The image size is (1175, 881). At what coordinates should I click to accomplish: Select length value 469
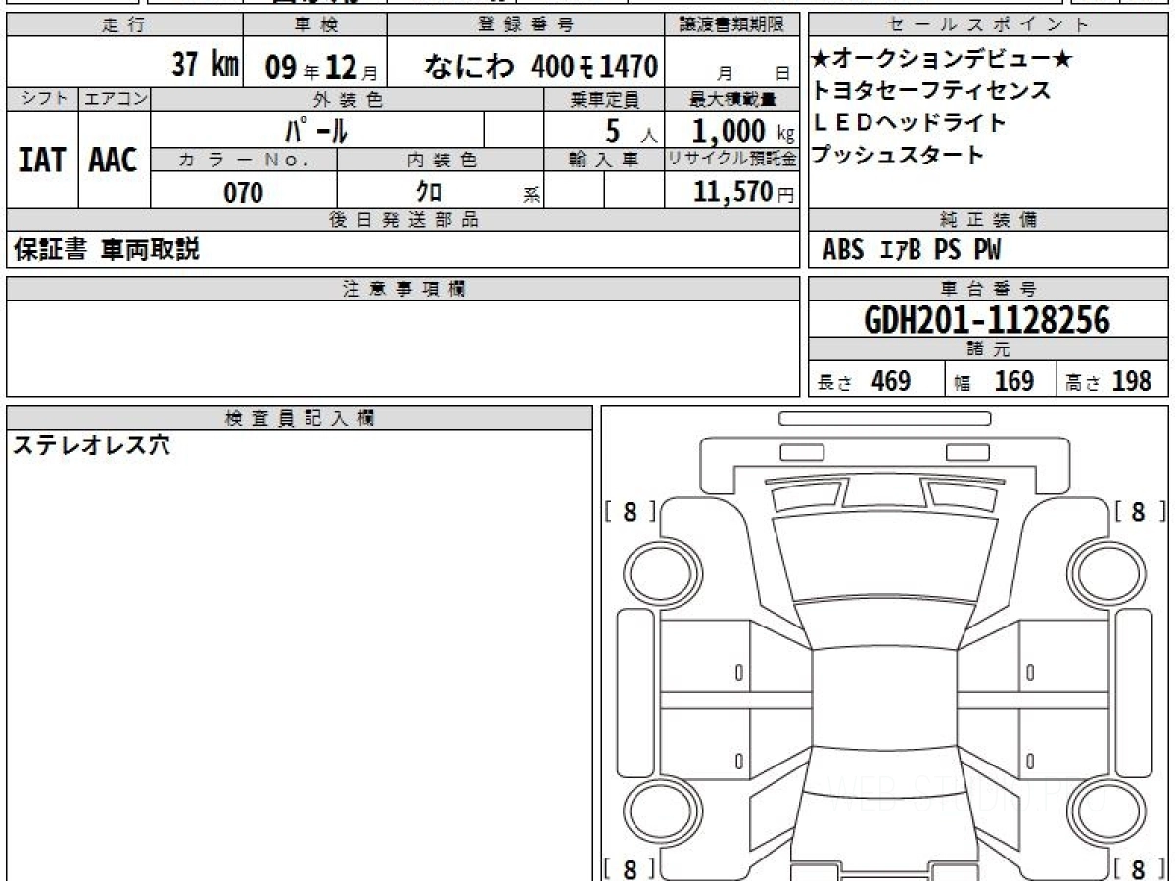(x=891, y=381)
